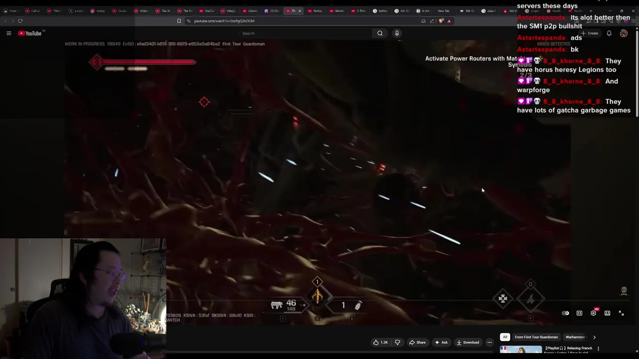This screenshot has width=639, height=359.
Task: Click the browser address bar URL
Action: click(x=224, y=21)
